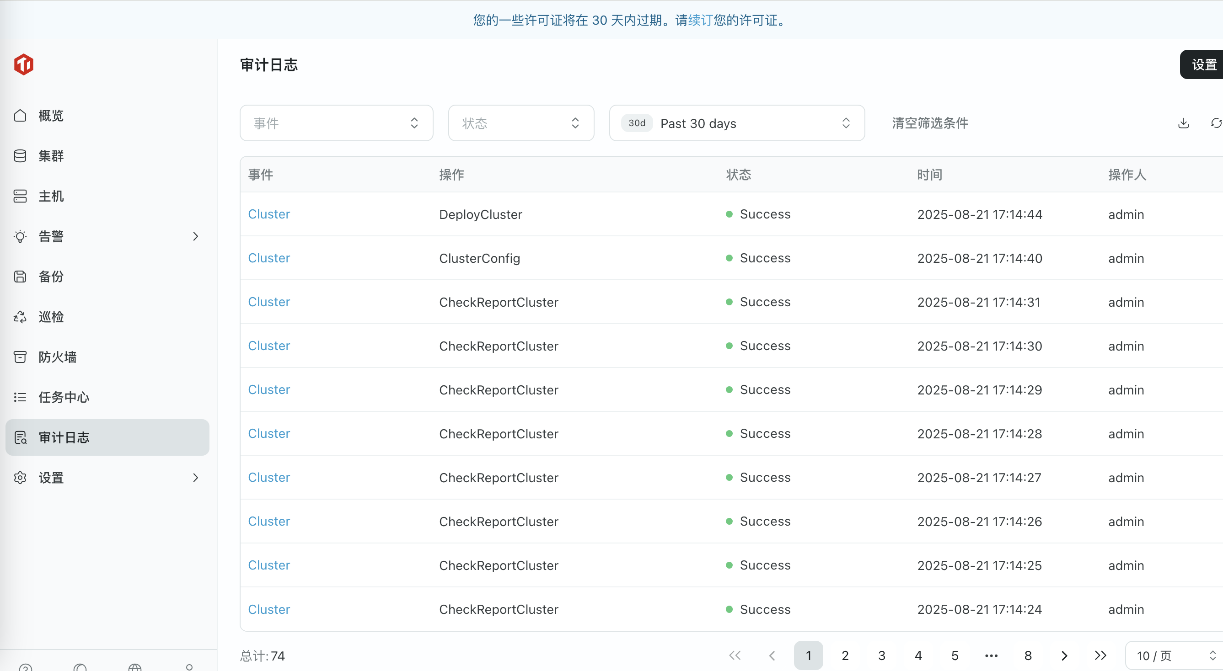Click the black 设置 button top right
This screenshot has width=1223, height=671.
[1202, 64]
